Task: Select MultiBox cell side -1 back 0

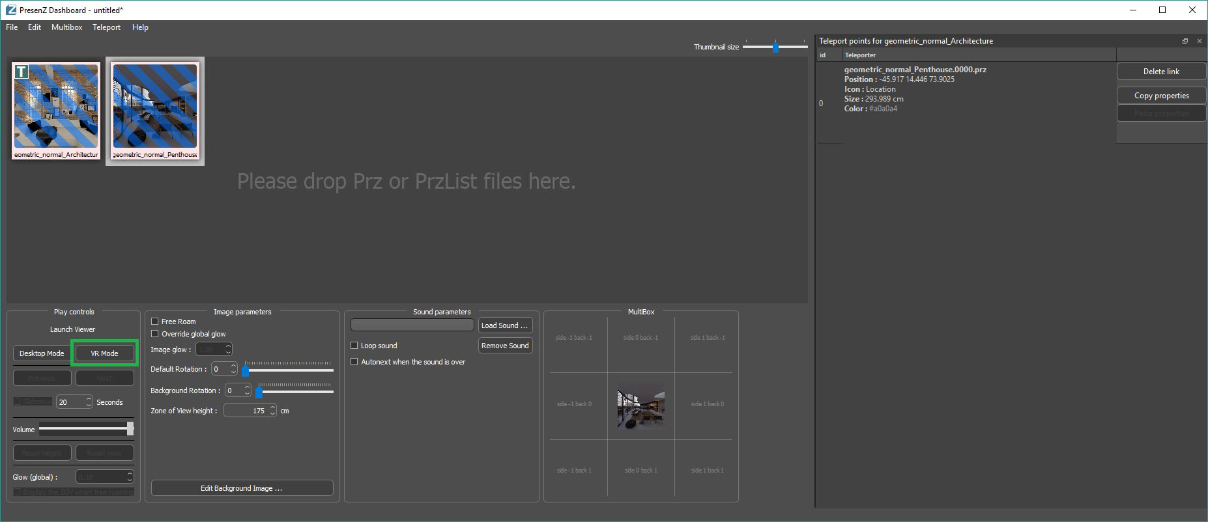Action: [574, 404]
